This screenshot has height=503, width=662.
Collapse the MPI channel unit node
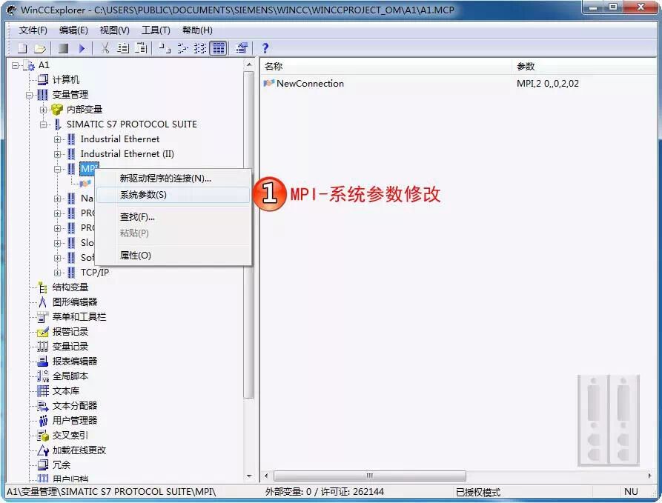[x=57, y=169]
